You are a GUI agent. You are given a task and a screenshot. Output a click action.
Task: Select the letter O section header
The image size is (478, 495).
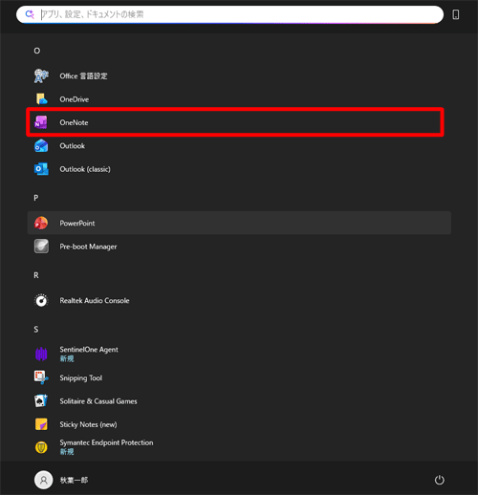tap(37, 51)
